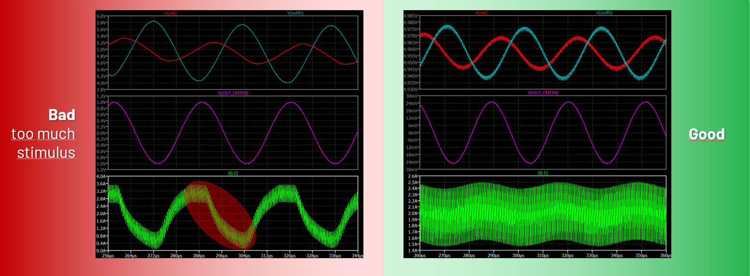This screenshot has height=276, width=750.
Task: Click the 4.0A axis label in left plot
Action: (100, 177)
